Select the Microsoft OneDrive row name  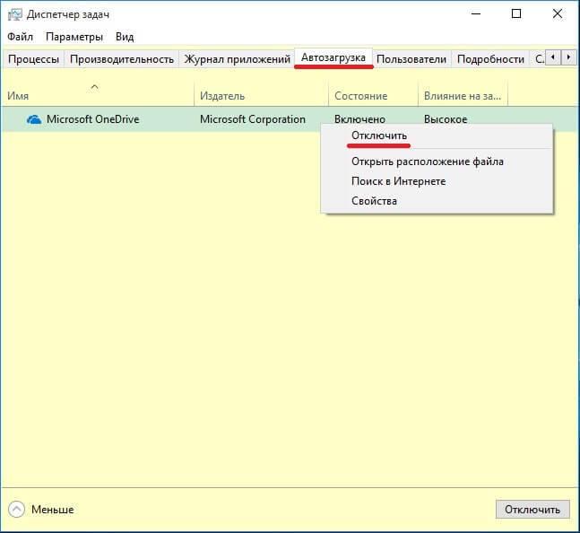93,119
